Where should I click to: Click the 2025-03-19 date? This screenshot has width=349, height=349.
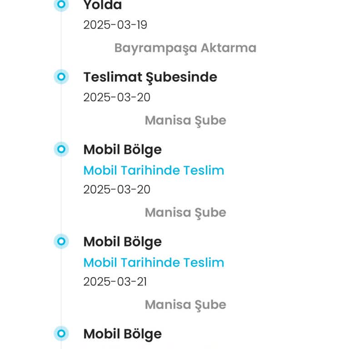click(x=115, y=25)
